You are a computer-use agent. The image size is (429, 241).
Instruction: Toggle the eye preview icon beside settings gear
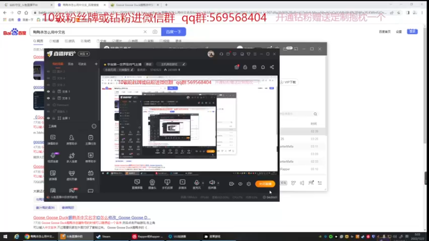coord(240,184)
